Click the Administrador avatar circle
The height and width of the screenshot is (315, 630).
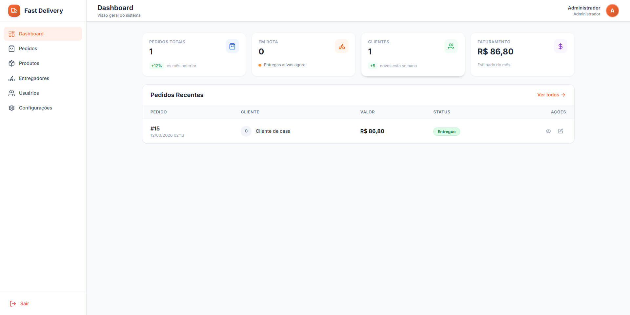(x=612, y=11)
